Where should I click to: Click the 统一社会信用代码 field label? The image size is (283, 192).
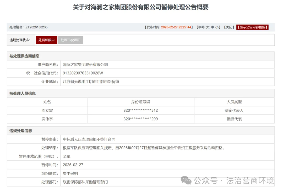coord(42,73)
